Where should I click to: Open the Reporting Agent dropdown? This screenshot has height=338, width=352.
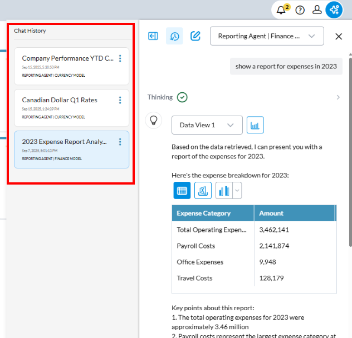coord(266,36)
